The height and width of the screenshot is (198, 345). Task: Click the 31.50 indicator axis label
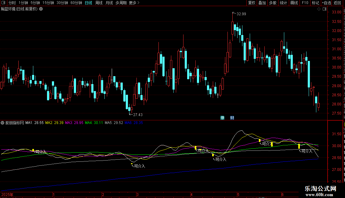[337, 134]
